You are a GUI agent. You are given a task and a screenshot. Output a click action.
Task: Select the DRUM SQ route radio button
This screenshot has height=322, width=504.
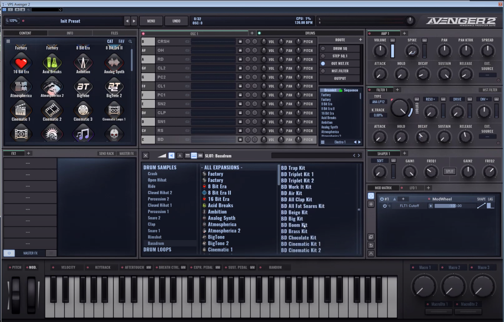coord(323,48)
